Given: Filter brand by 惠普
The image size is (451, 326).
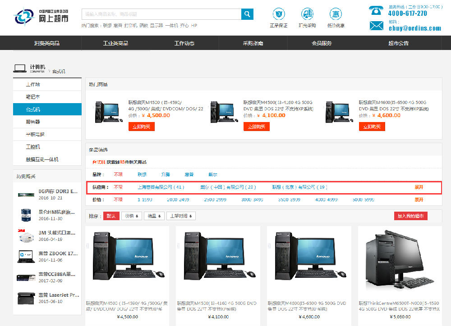Looking at the screenshot, I should (189, 174).
